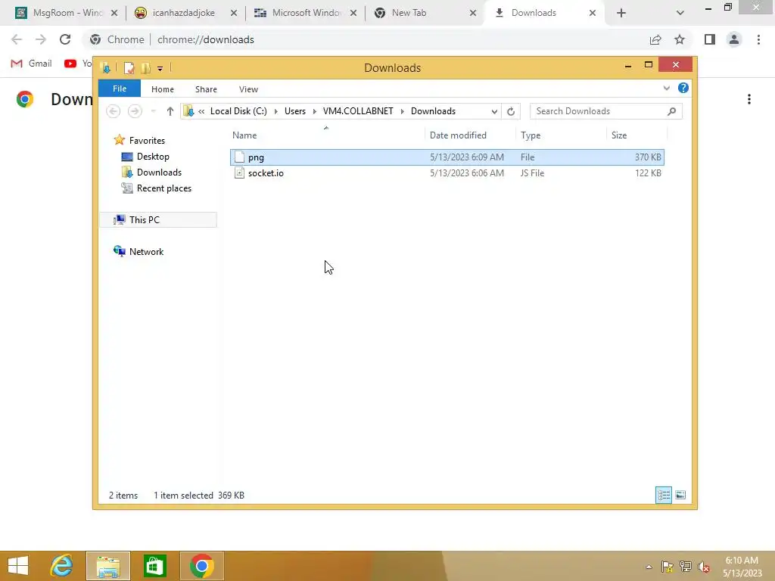Click Local Disk (C:) in address path
Viewport: 775px width, 581px height.
[x=238, y=111]
